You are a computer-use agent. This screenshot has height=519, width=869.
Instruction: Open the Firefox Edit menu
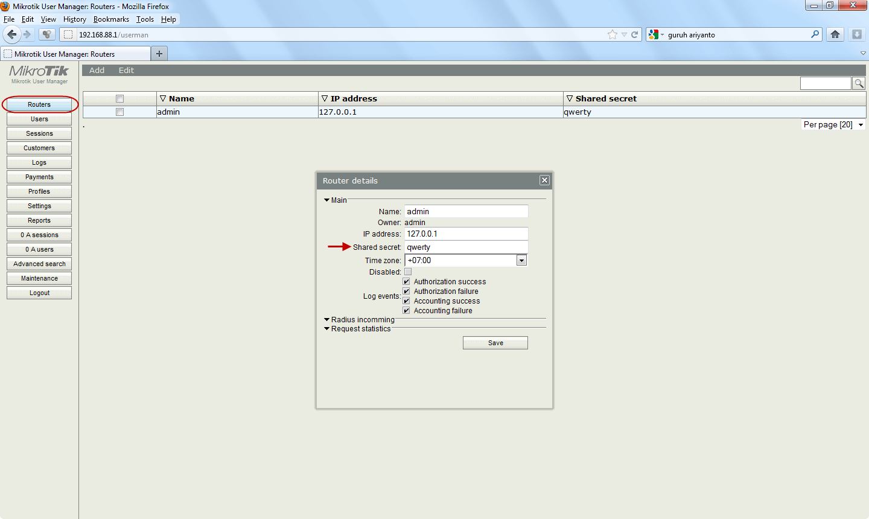tap(28, 19)
